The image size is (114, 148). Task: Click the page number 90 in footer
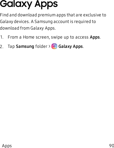[112, 146]
